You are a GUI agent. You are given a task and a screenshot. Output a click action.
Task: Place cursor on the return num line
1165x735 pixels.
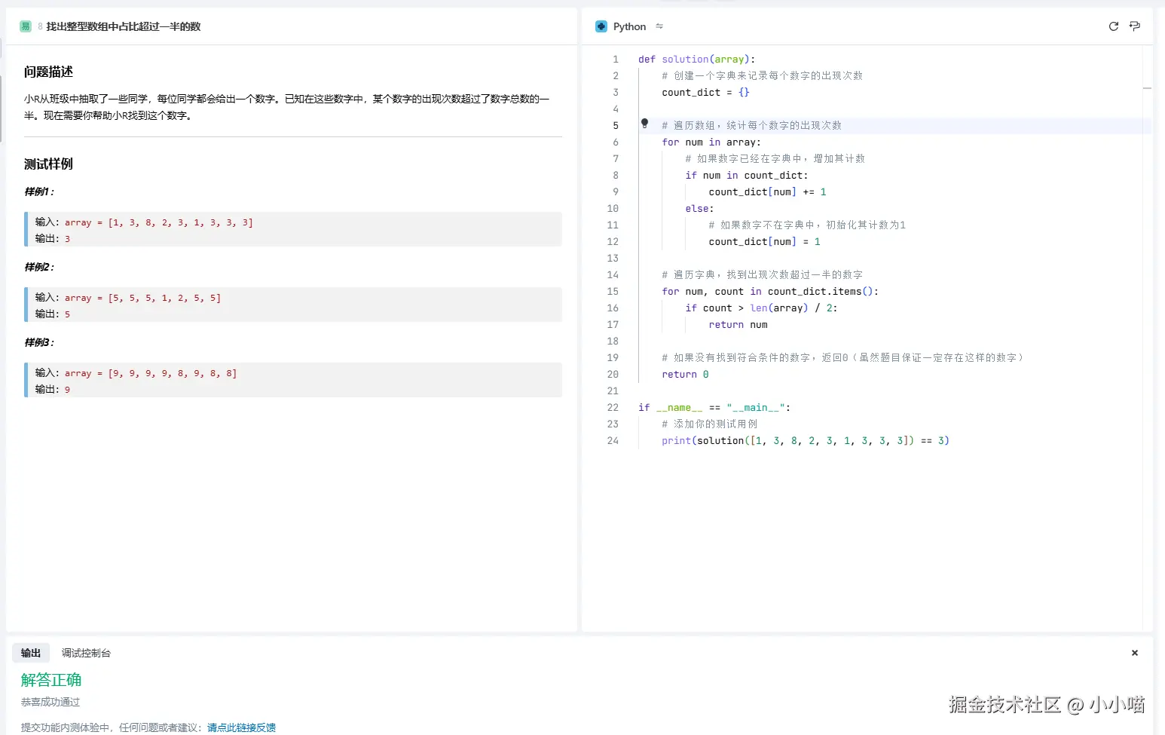[738, 325]
